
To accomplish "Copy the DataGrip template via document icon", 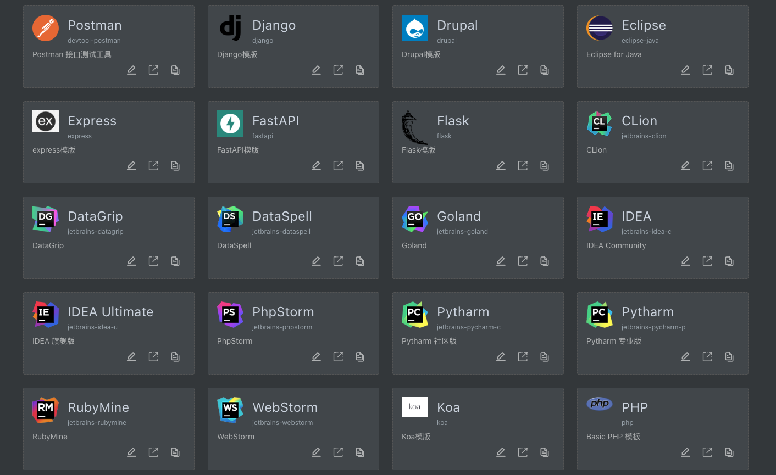I will [x=175, y=261].
